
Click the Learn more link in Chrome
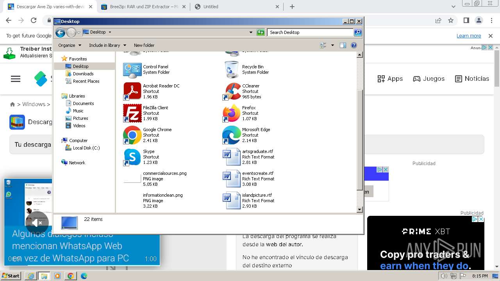pyautogui.click(x=469, y=36)
